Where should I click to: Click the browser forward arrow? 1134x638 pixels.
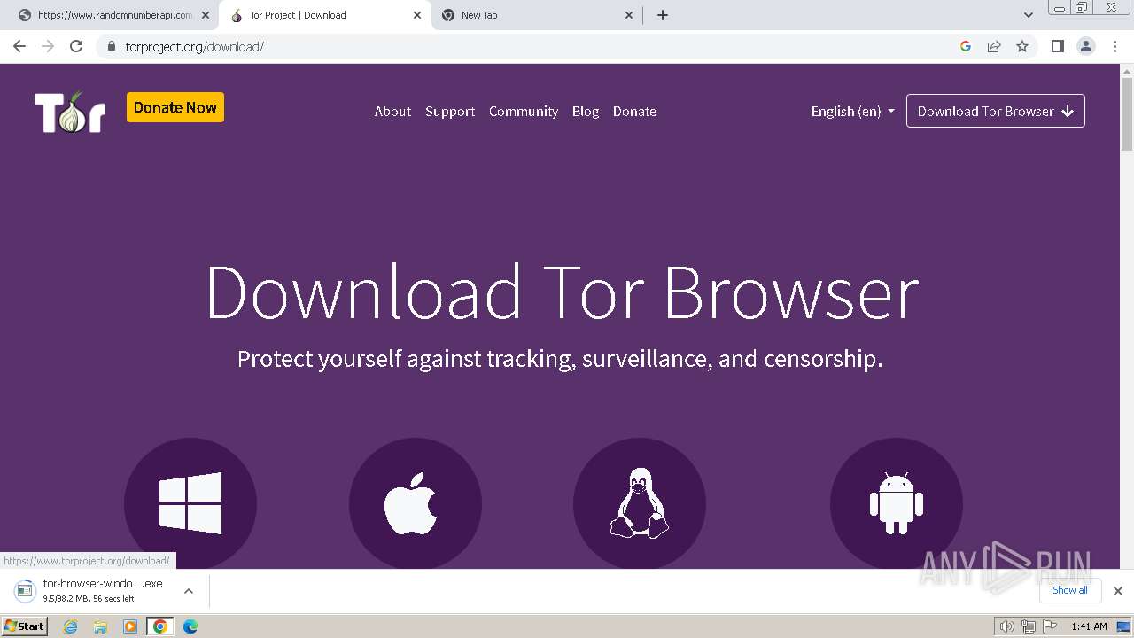coord(48,46)
